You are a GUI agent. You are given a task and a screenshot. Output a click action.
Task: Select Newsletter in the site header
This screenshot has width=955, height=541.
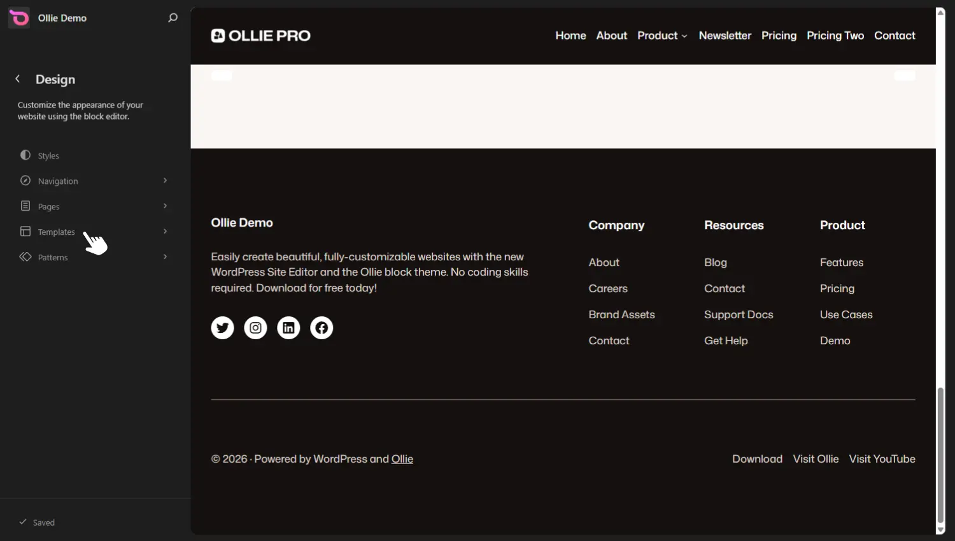coord(725,36)
